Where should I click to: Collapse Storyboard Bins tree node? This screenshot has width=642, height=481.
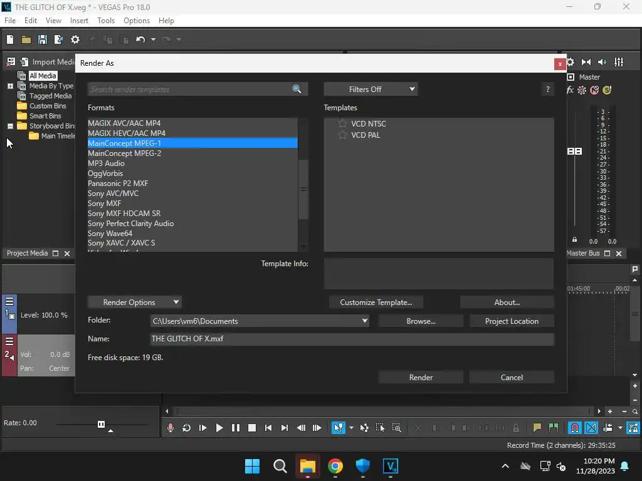tap(10, 126)
